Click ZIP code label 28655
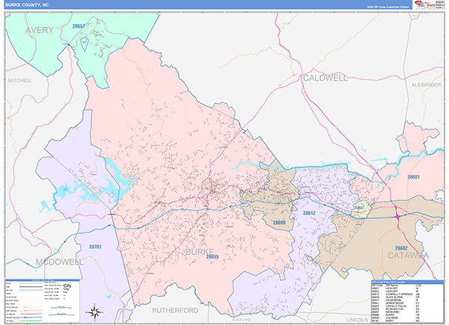Image resolution: width=449 pixels, height=325 pixels. pyautogui.click(x=213, y=257)
